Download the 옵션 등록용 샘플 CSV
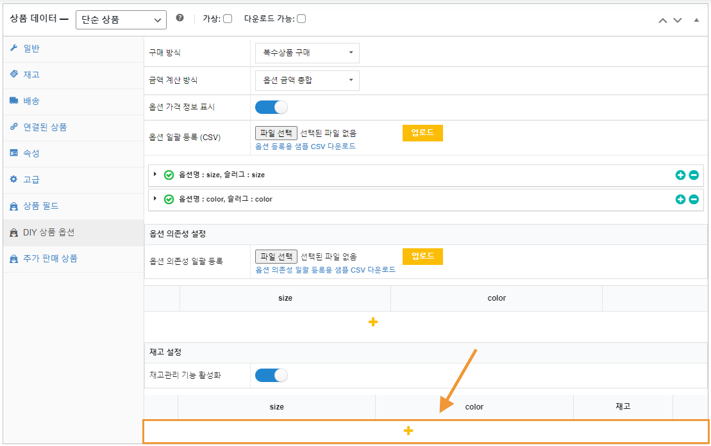Image resolution: width=711 pixels, height=446 pixels. (305, 146)
